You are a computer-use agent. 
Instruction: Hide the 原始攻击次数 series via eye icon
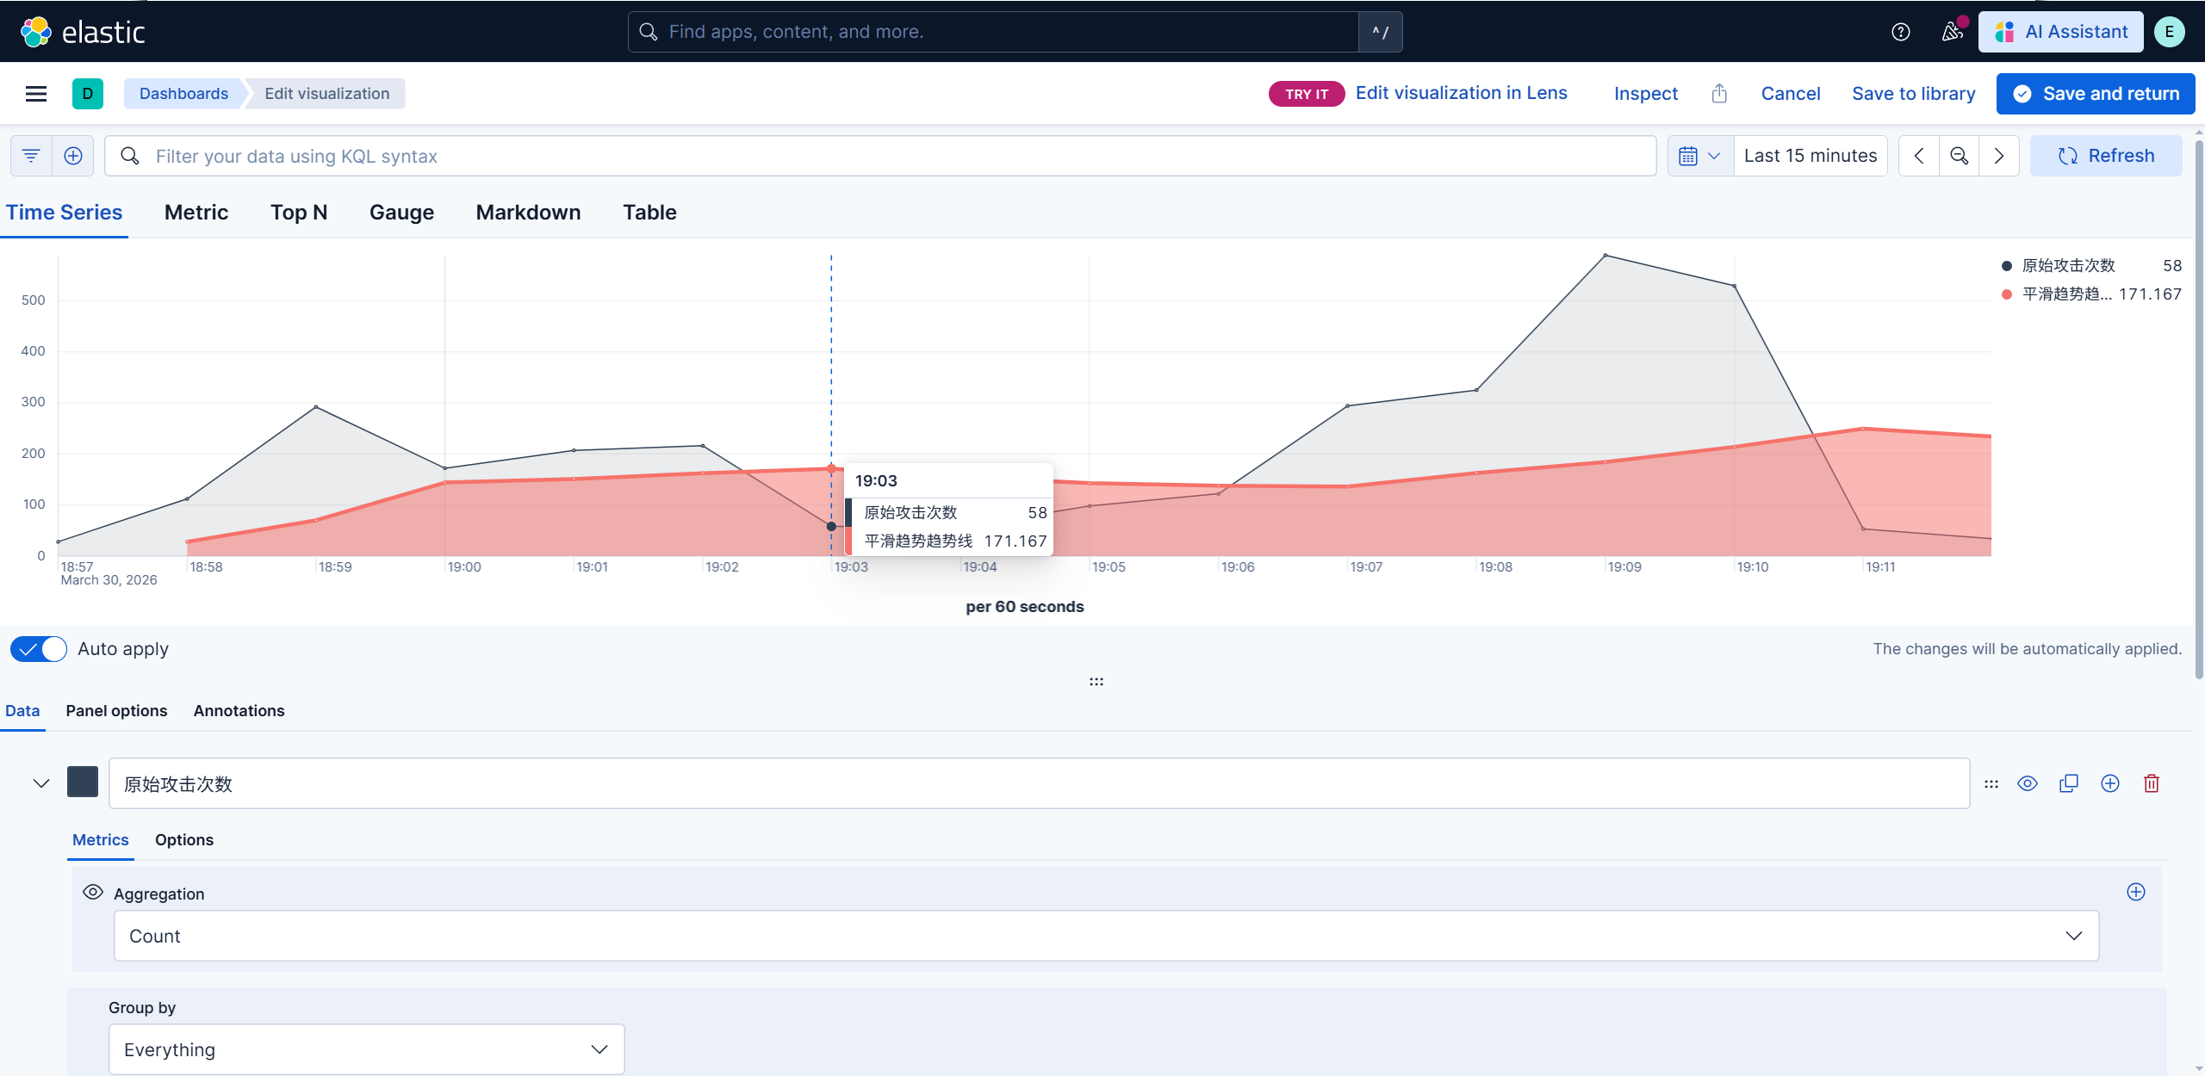2028,783
